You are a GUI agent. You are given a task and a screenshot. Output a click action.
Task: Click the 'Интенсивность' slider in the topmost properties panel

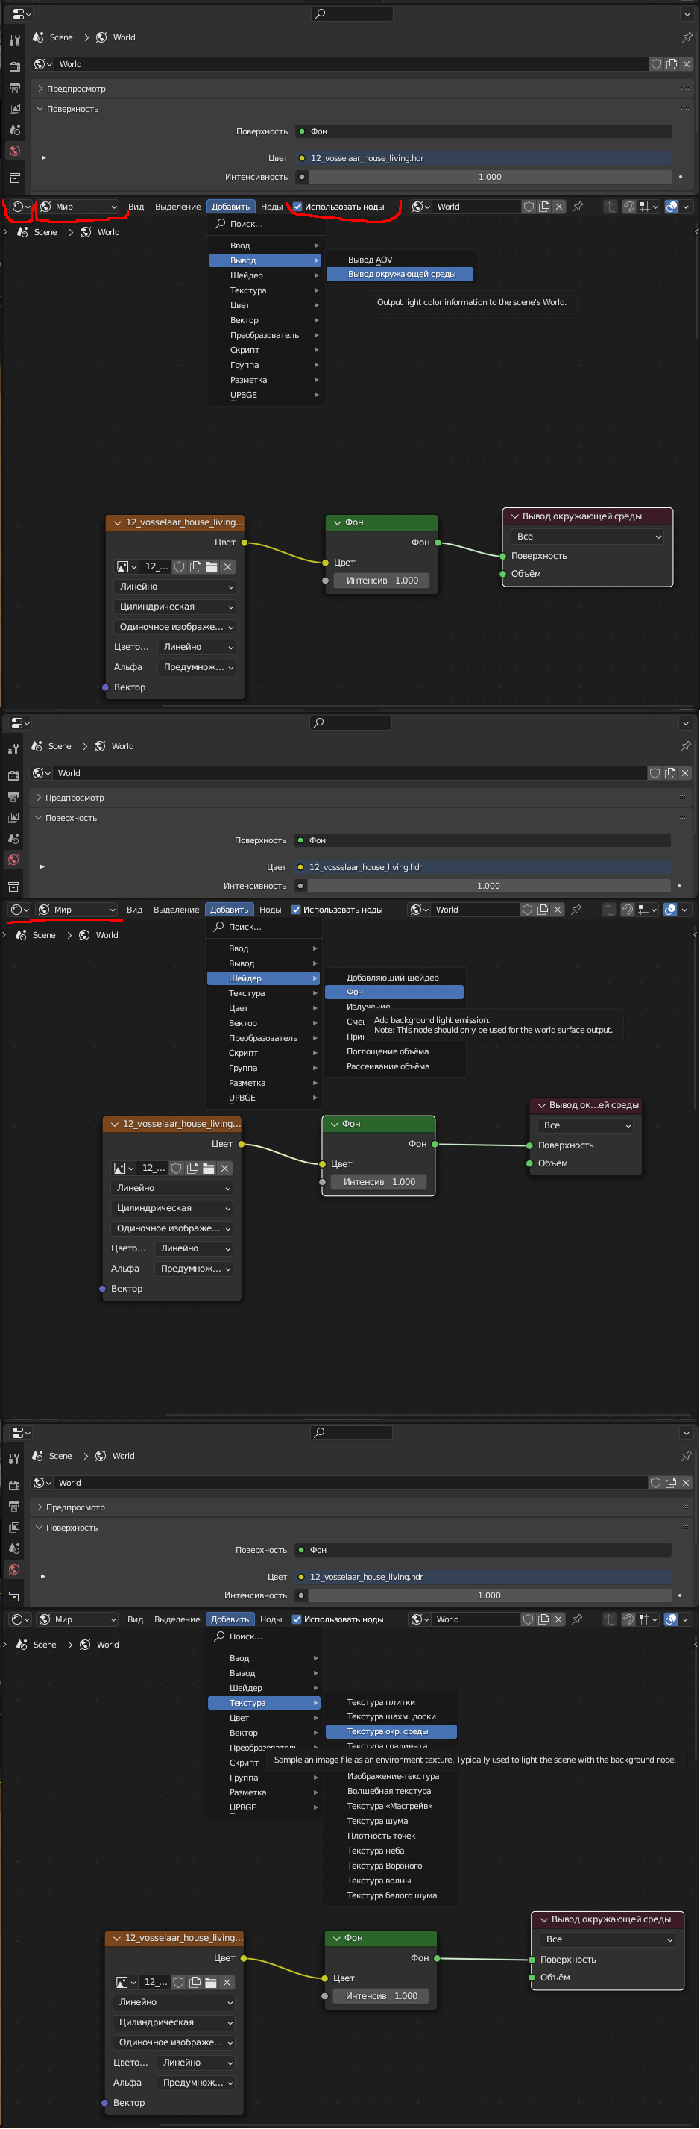(490, 177)
